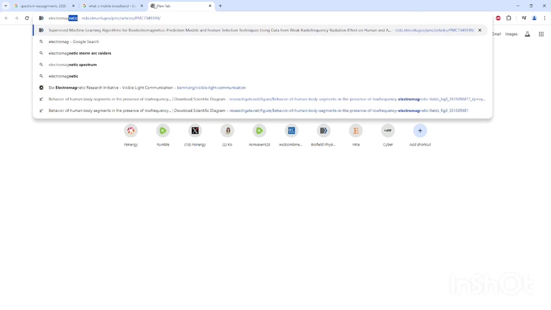
Task: Open the nonvaxer420 shortcut
Action: (x=259, y=131)
